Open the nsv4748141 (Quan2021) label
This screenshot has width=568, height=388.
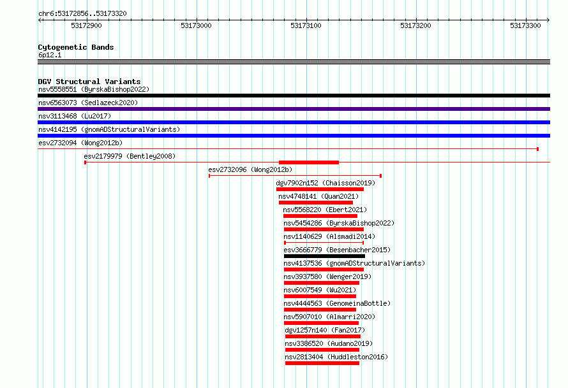click(318, 196)
